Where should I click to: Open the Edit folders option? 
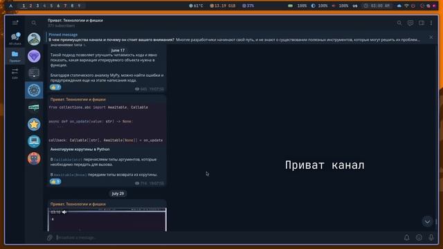pos(15,73)
